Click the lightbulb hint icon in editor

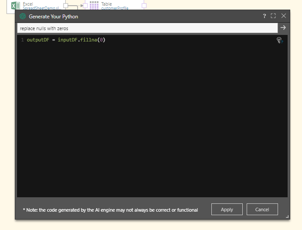(279, 40)
